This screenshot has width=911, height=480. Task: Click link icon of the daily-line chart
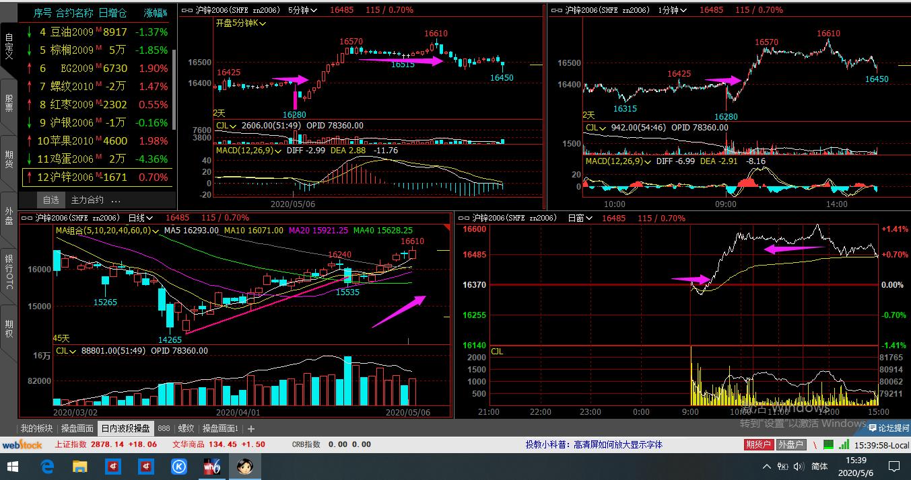(28, 218)
